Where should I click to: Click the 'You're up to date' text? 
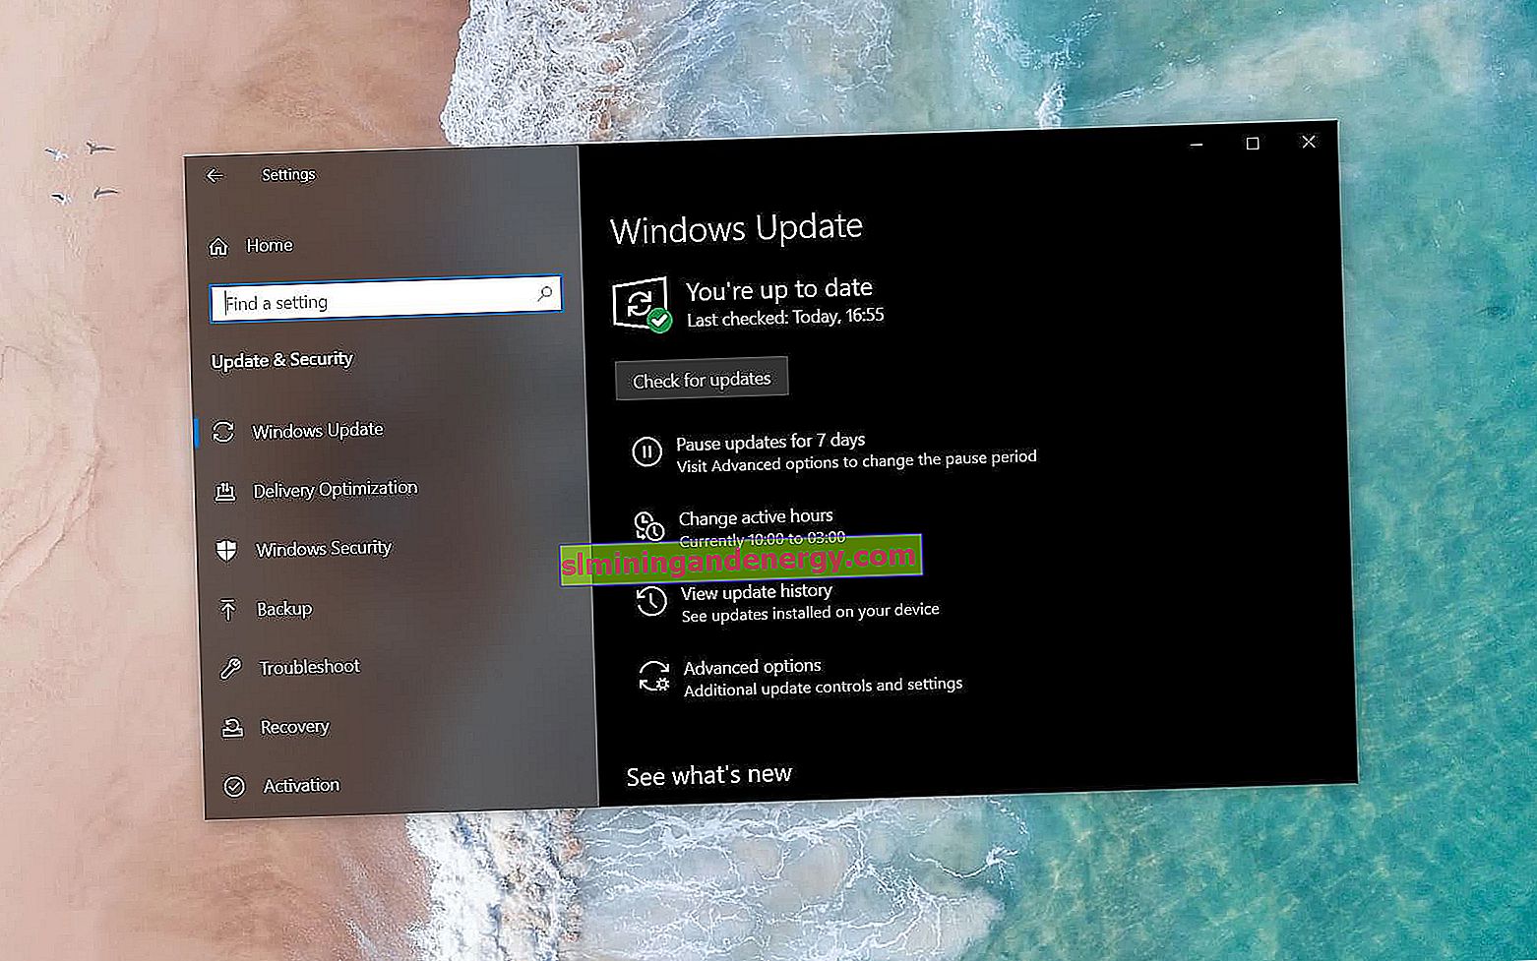(x=779, y=289)
